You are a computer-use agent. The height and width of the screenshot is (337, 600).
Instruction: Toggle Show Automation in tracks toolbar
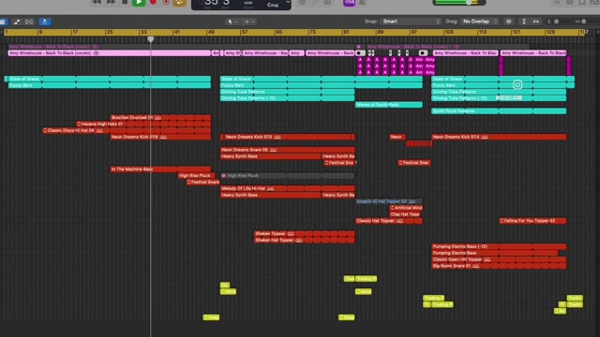point(17,22)
